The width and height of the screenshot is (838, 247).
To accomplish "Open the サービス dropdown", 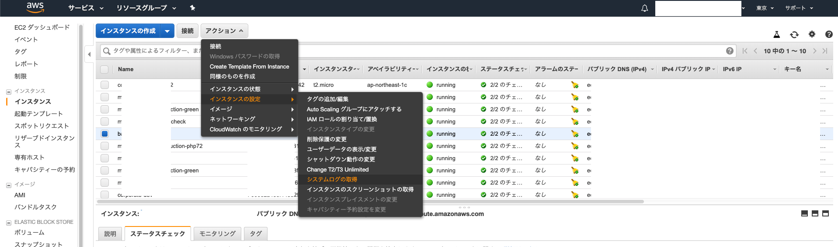I will click(x=86, y=8).
